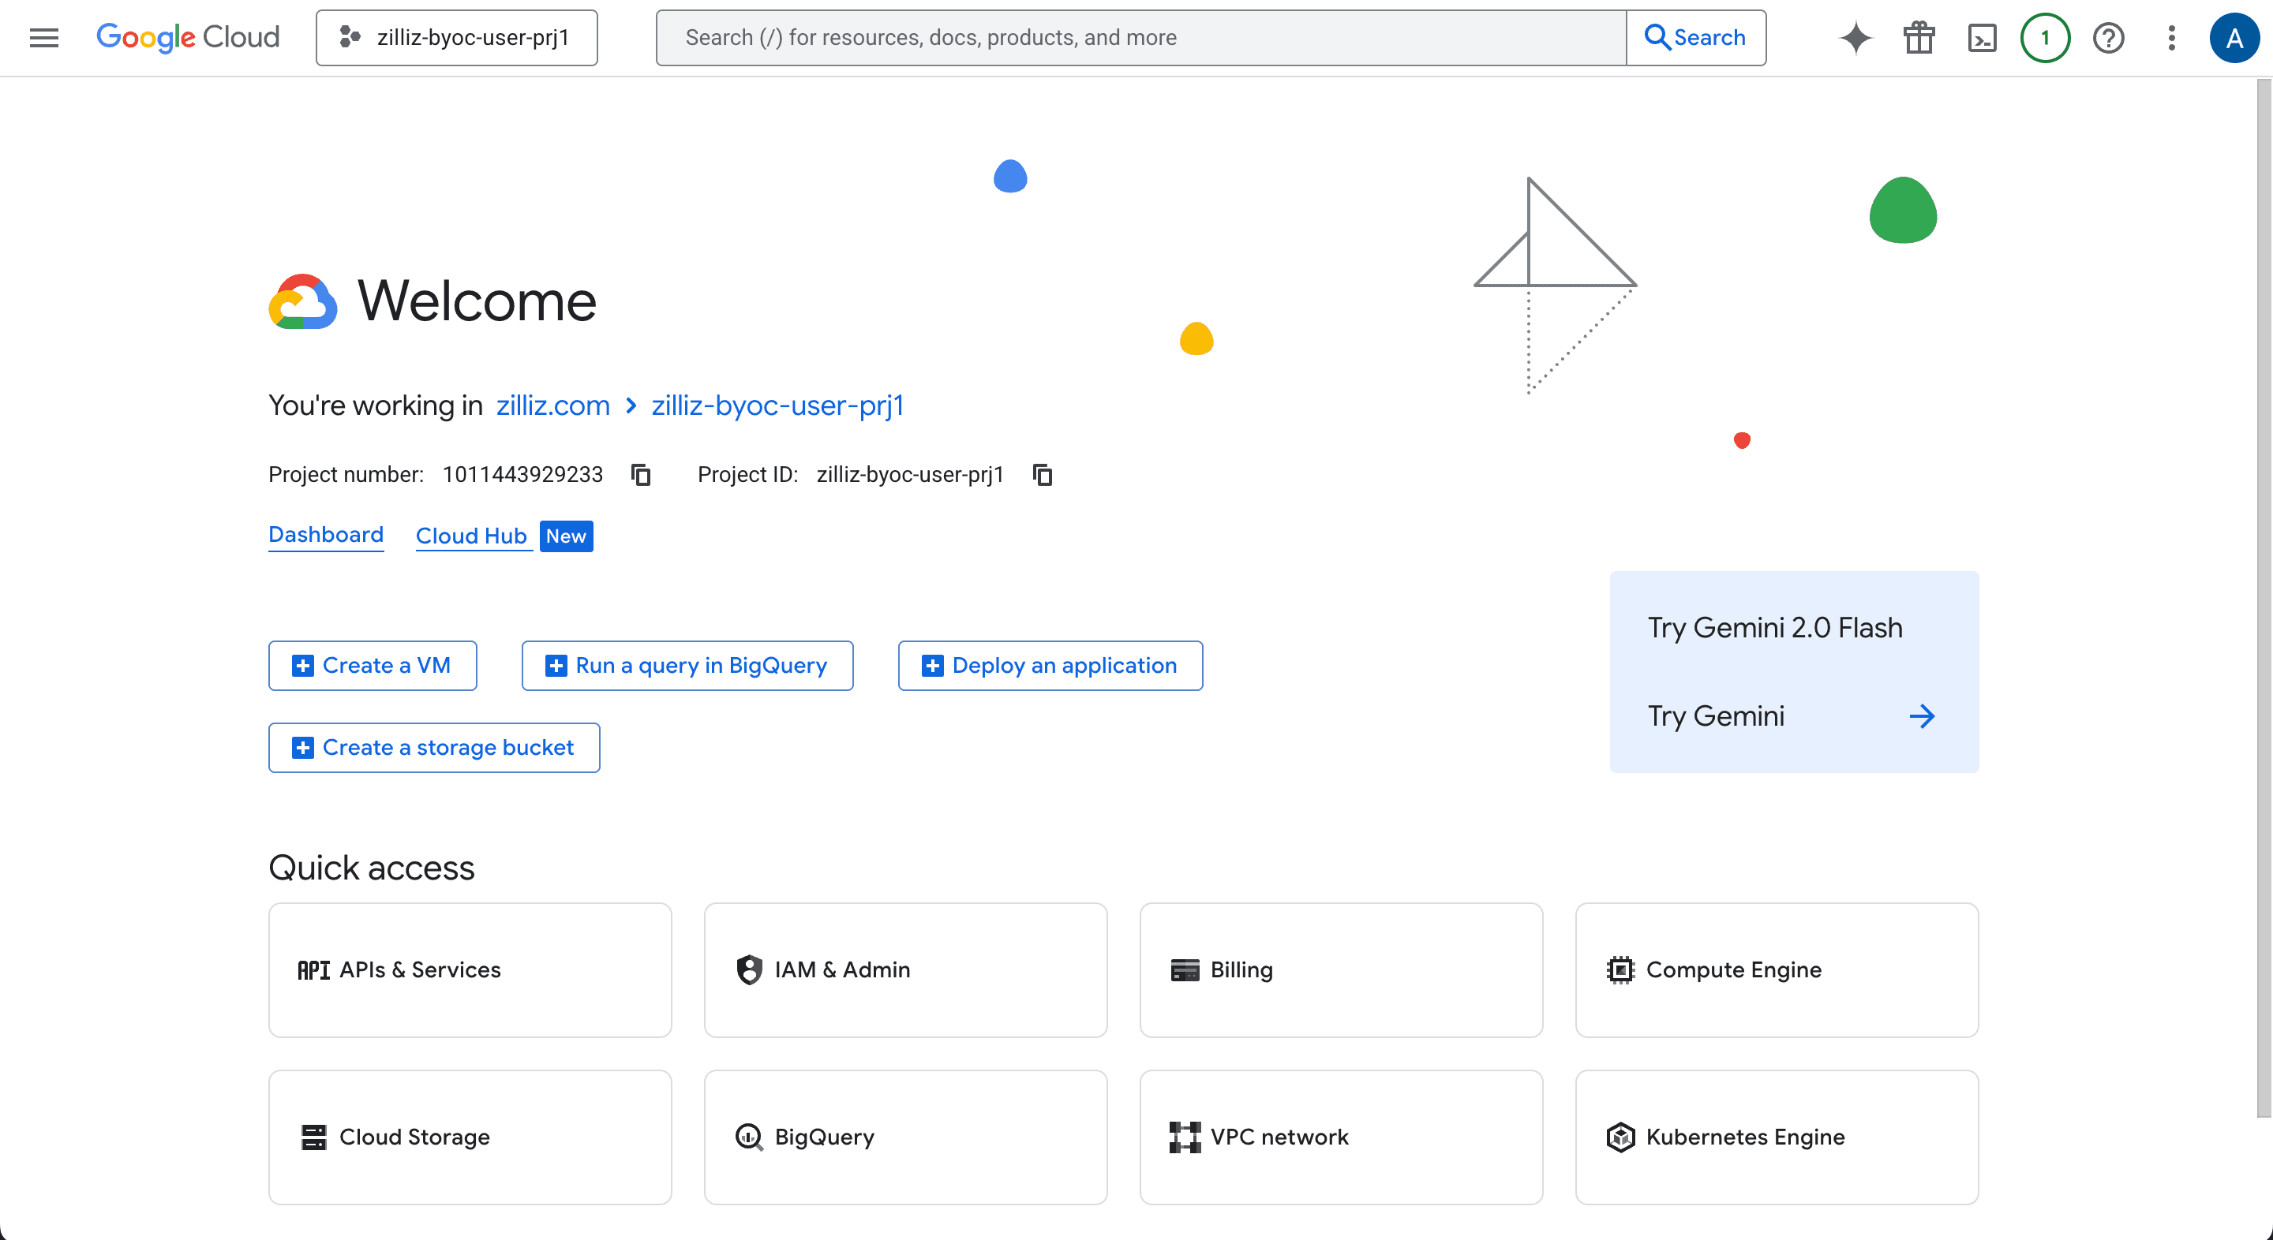The height and width of the screenshot is (1240, 2273).
Task: Open the Try Gemini 2.0 Flash card
Action: [1794, 672]
